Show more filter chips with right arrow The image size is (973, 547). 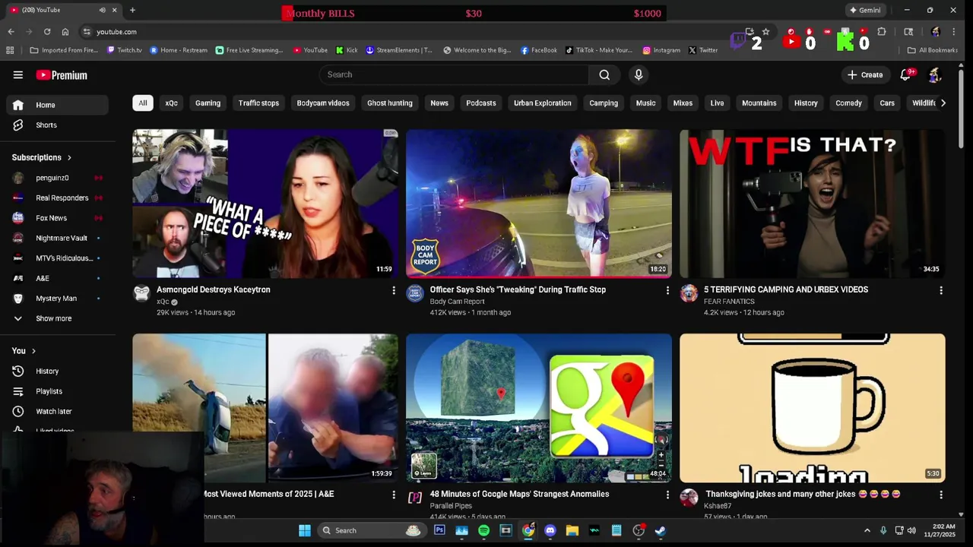tap(943, 103)
